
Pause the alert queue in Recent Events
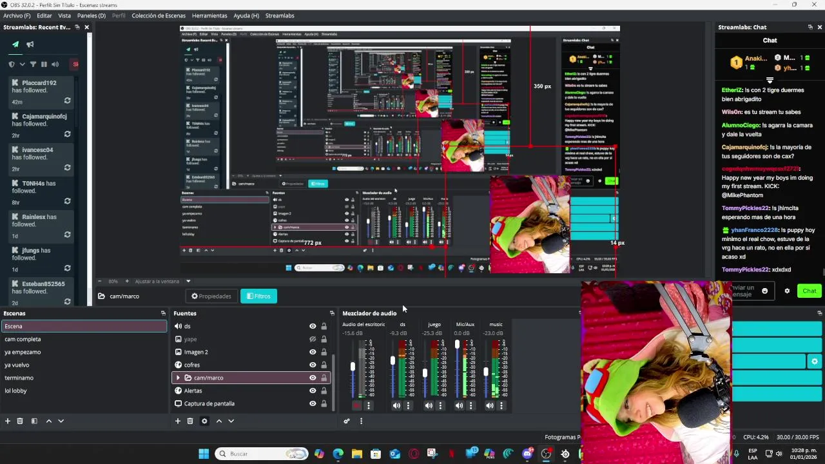[x=44, y=64]
